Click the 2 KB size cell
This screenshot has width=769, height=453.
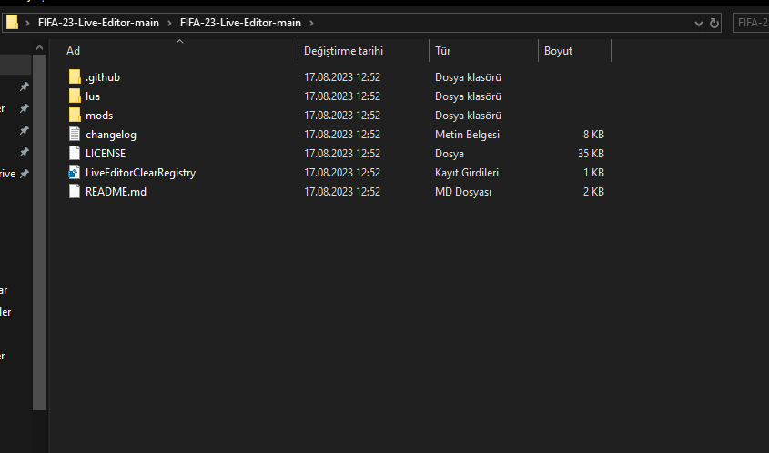[x=593, y=192]
